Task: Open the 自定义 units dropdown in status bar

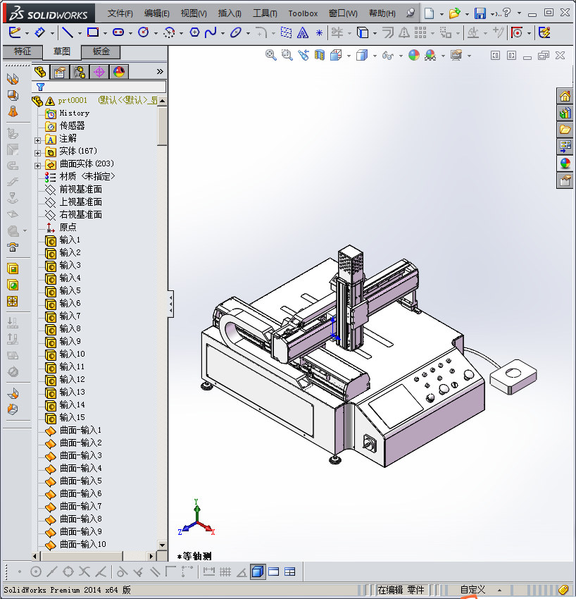Action: (500, 591)
